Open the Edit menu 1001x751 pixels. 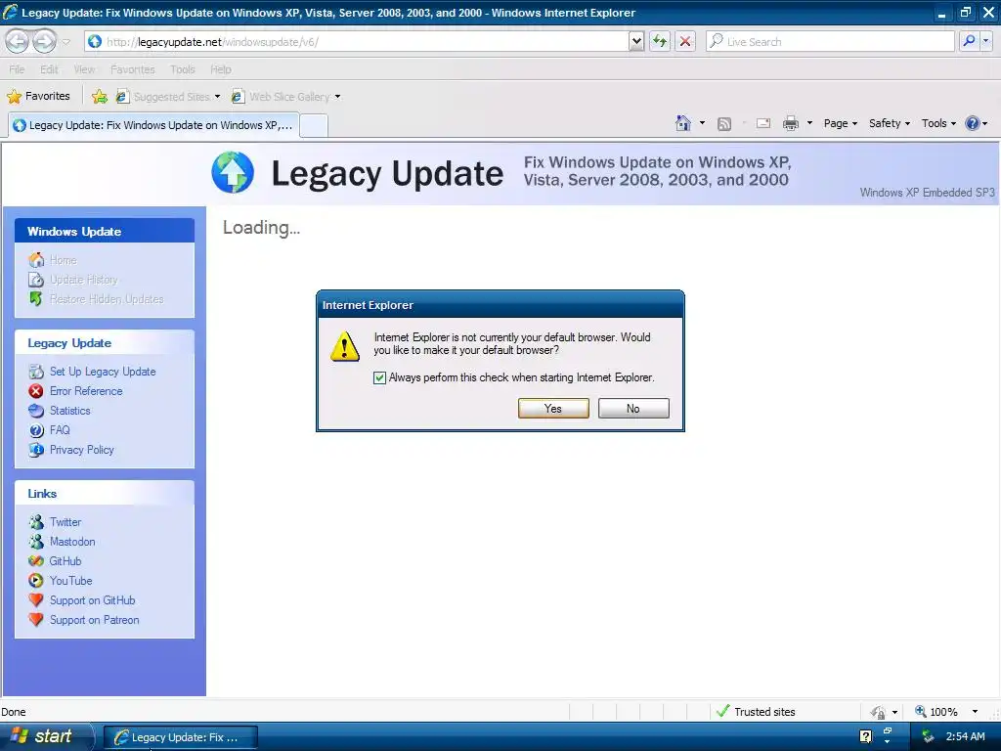click(49, 69)
